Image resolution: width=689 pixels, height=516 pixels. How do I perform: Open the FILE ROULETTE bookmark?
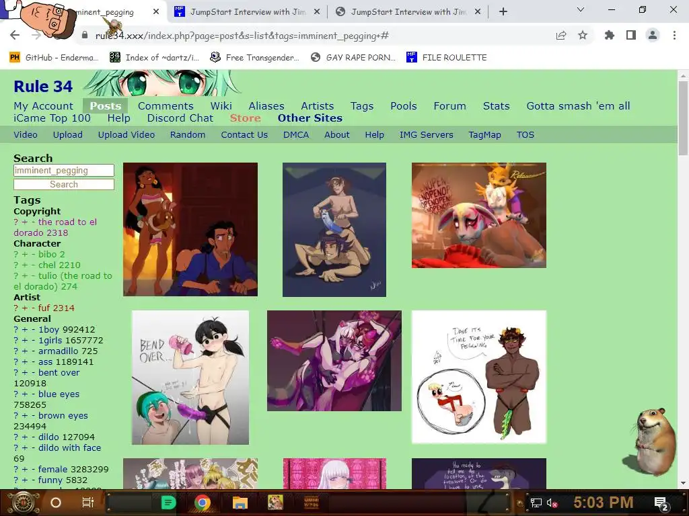point(447,58)
